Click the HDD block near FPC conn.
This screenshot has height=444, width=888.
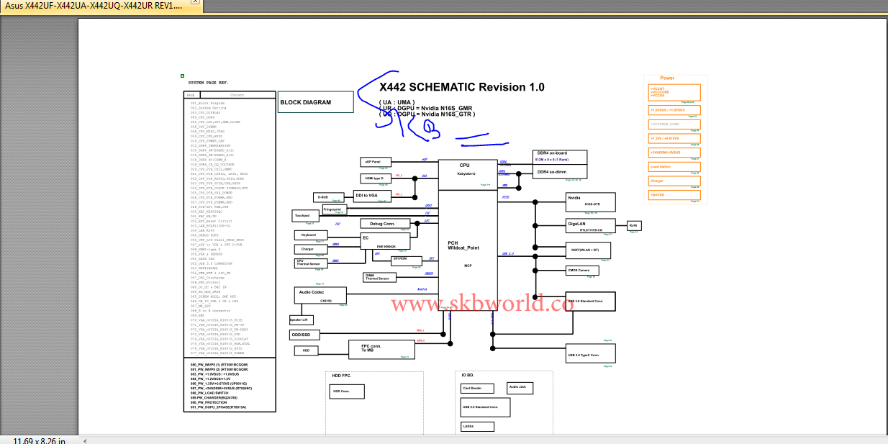click(x=307, y=351)
